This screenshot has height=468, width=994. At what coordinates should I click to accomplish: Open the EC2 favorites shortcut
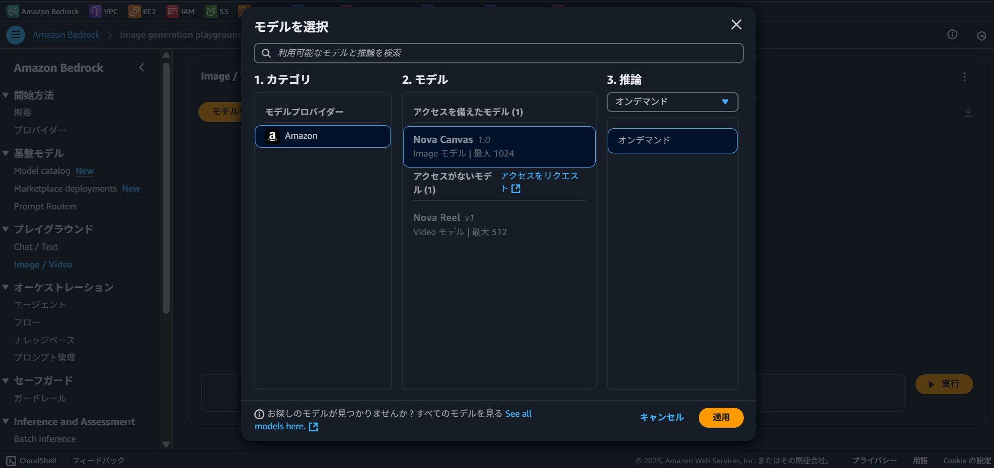click(142, 12)
